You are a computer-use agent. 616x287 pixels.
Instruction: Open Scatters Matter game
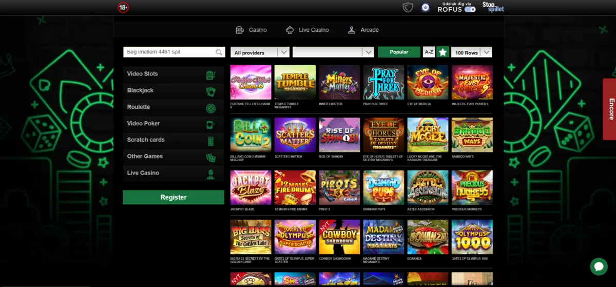(295, 135)
